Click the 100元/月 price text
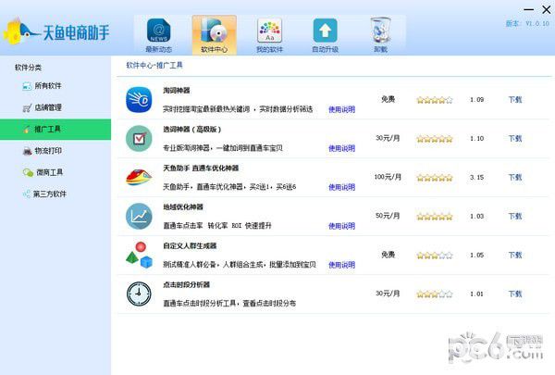 (388, 177)
